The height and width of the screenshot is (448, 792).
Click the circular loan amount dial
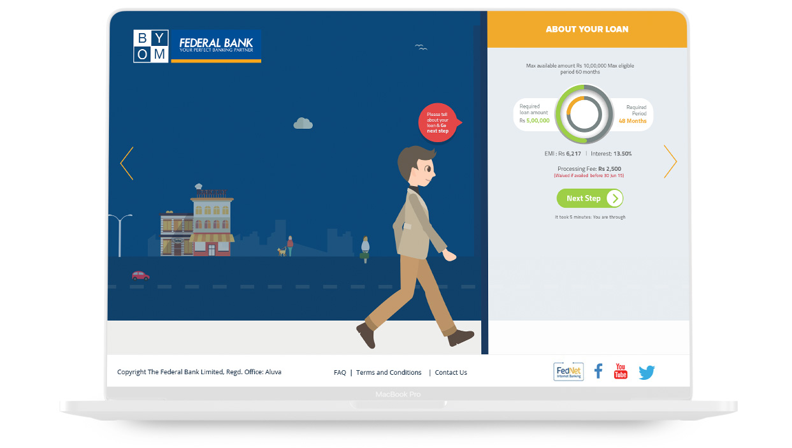pos(584,114)
